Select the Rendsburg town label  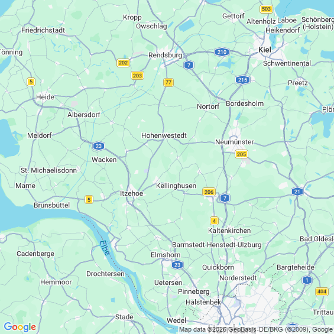166,55
